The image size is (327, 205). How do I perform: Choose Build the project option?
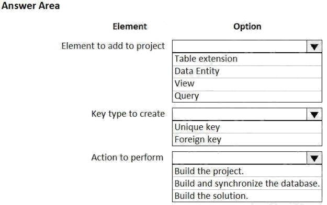tap(247, 171)
